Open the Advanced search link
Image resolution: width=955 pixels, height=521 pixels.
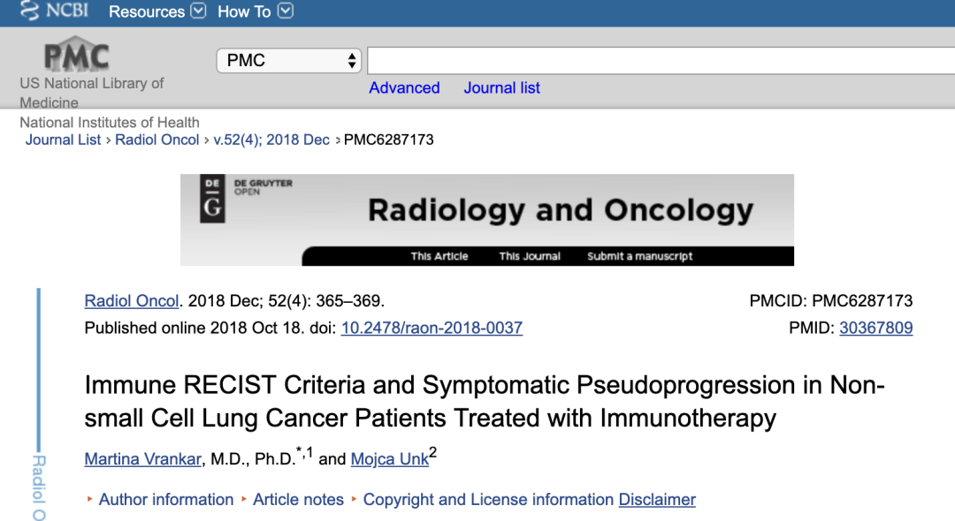[404, 87]
